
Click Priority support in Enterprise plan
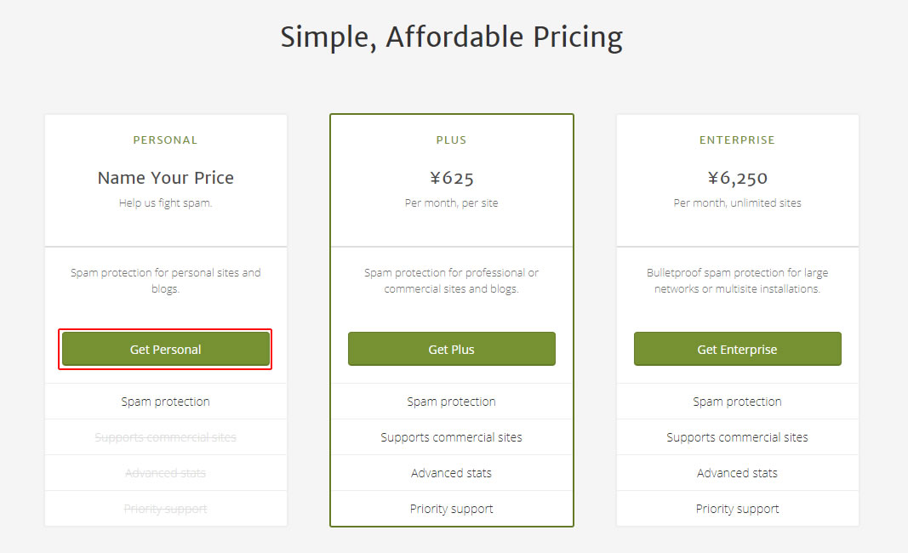pos(737,509)
